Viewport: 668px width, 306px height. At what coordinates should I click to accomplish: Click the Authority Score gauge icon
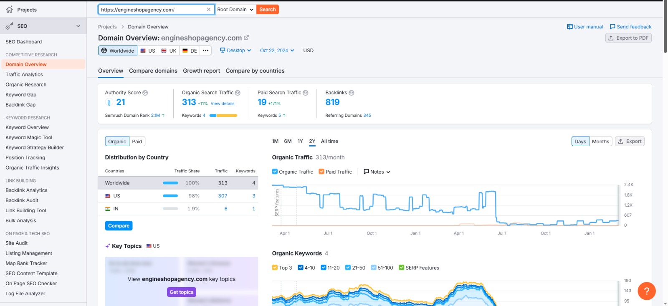(109, 102)
